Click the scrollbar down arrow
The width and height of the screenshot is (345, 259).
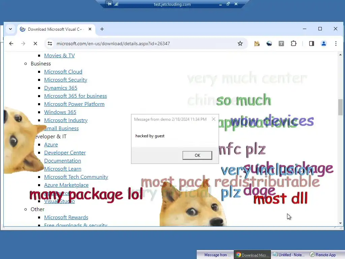pyautogui.click(x=340, y=223)
